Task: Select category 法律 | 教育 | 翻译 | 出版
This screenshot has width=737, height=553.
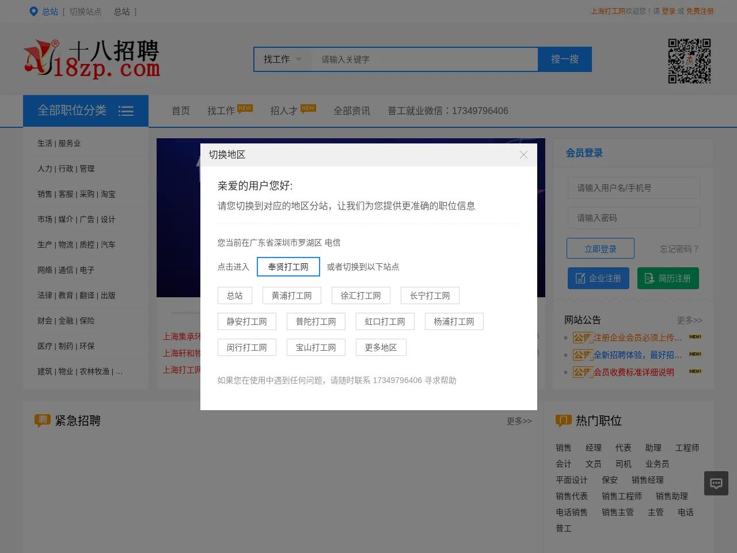Action: click(x=77, y=295)
